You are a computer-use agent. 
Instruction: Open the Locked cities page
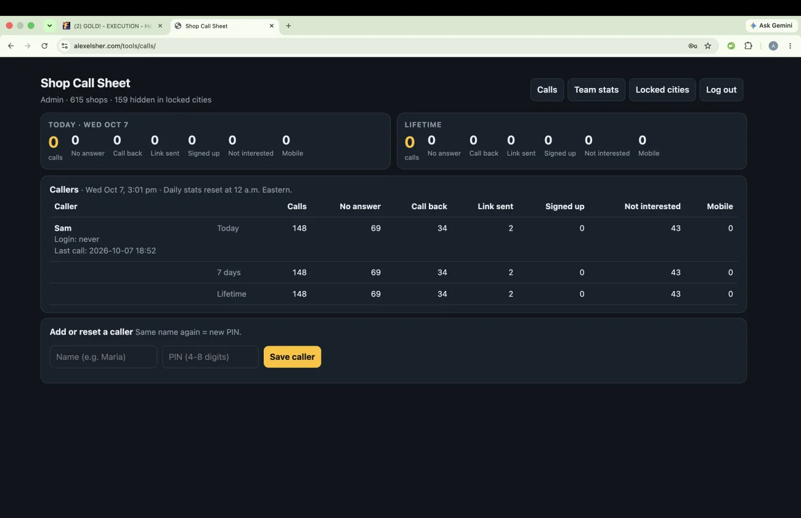point(662,90)
